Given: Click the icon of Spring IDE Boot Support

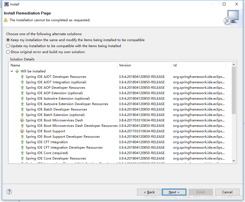Looking at the screenshot, I should 22,131.
